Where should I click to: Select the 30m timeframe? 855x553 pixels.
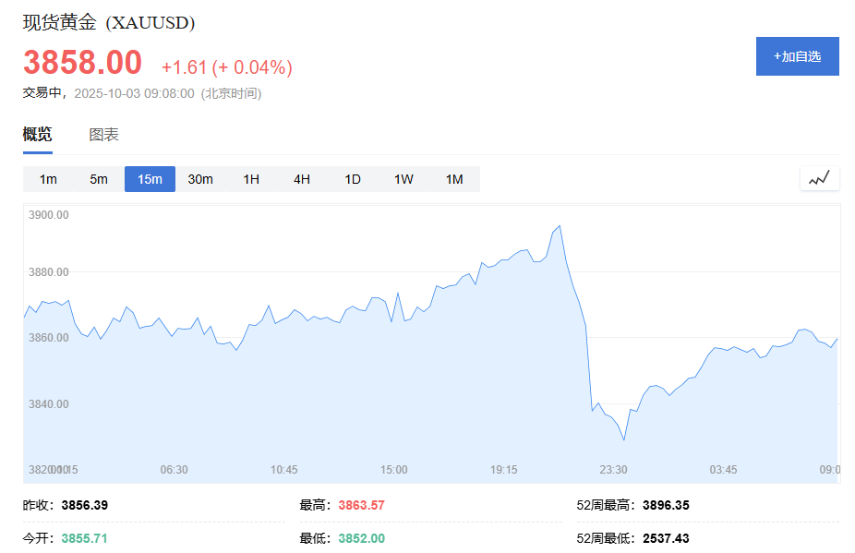200,178
